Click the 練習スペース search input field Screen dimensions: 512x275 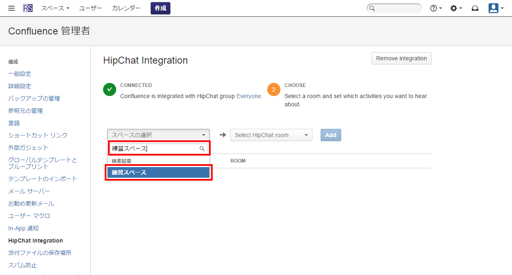click(x=158, y=149)
